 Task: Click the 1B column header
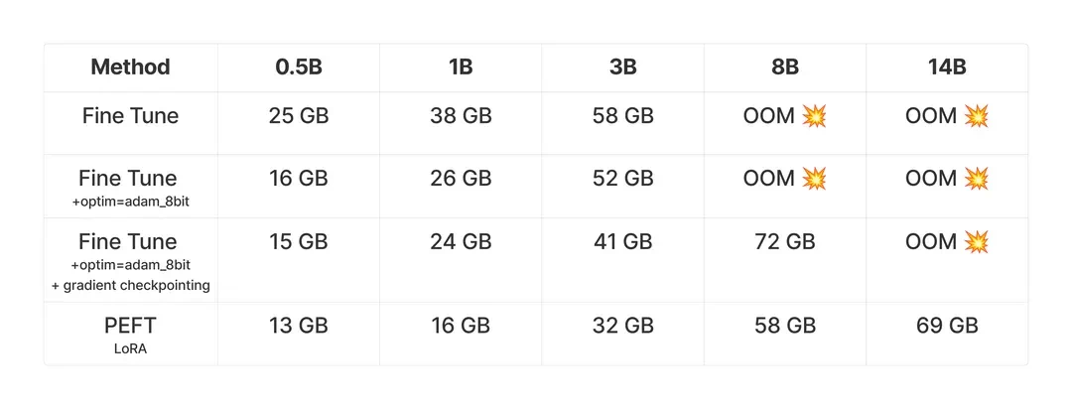[461, 68]
